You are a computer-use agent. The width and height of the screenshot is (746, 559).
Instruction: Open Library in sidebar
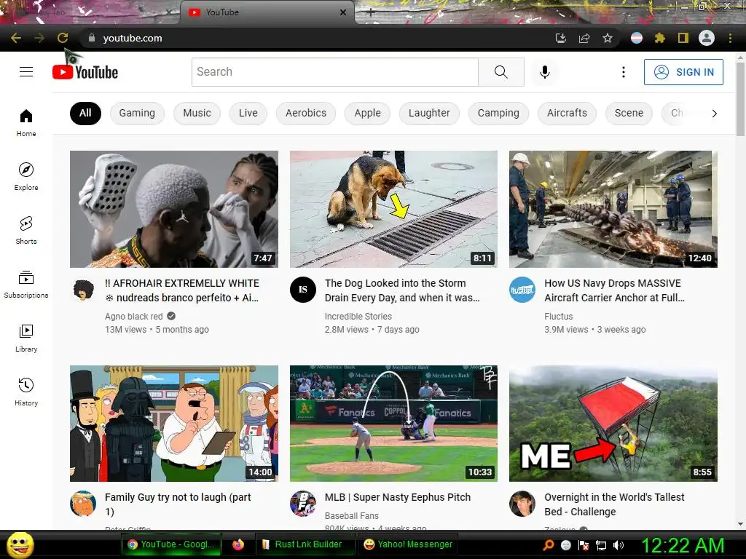pos(26,338)
